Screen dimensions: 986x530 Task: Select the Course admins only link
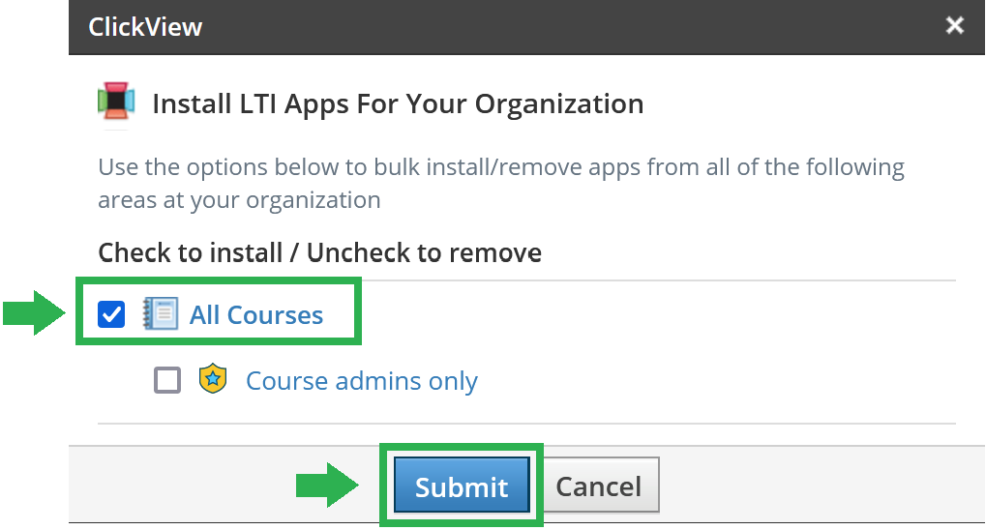362,380
